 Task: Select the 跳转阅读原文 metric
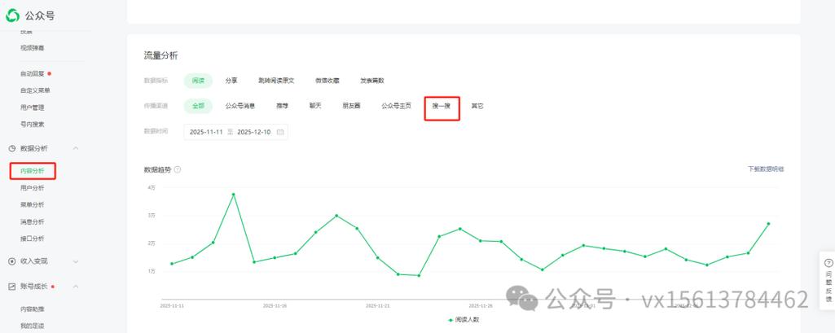pos(276,81)
